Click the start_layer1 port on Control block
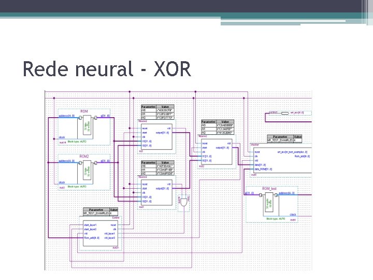Viewport: 373px width, 280px height. (x=90, y=225)
